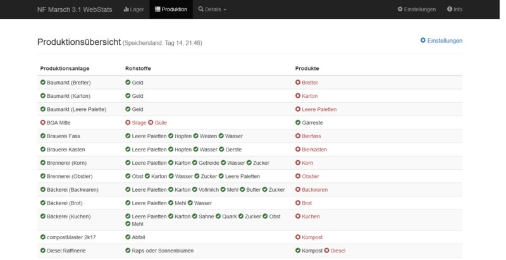Viewport: 506px width, 260px height.
Task: Switch to the Lager tab
Action: tap(133, 9)
